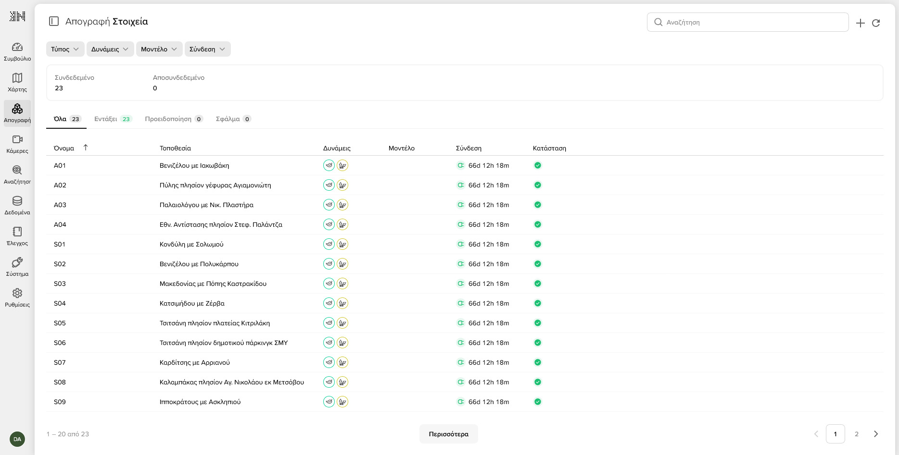The height and width of the screenshot is (455, 899).
Task: Go to the Κάμερες section
Action: (x=17, y=144)
